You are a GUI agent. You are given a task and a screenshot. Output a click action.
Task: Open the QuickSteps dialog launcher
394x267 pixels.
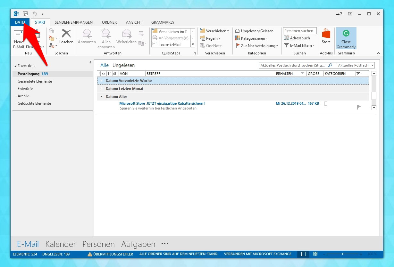[195, 53]
